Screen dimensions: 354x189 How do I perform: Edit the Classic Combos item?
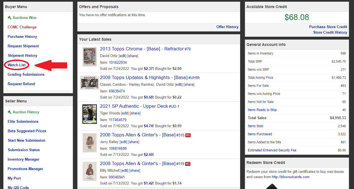coord(179,84)
